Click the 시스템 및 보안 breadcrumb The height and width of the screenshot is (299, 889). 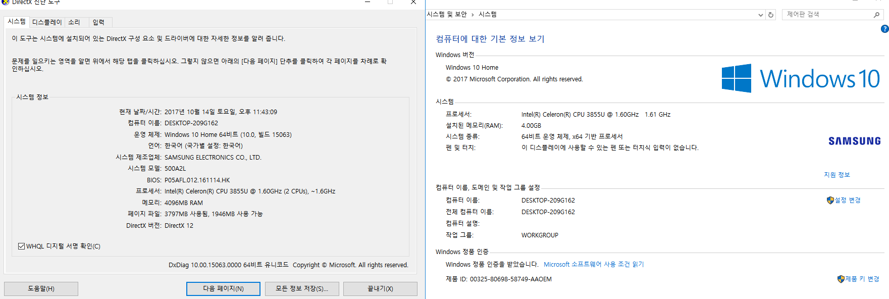coord(447,14)
